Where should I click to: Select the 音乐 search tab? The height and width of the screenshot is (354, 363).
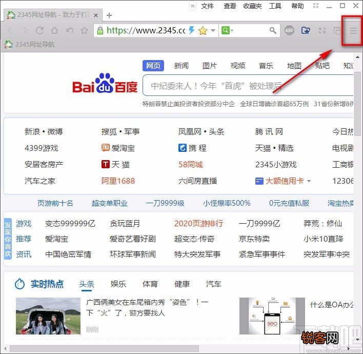pos(266,66)
